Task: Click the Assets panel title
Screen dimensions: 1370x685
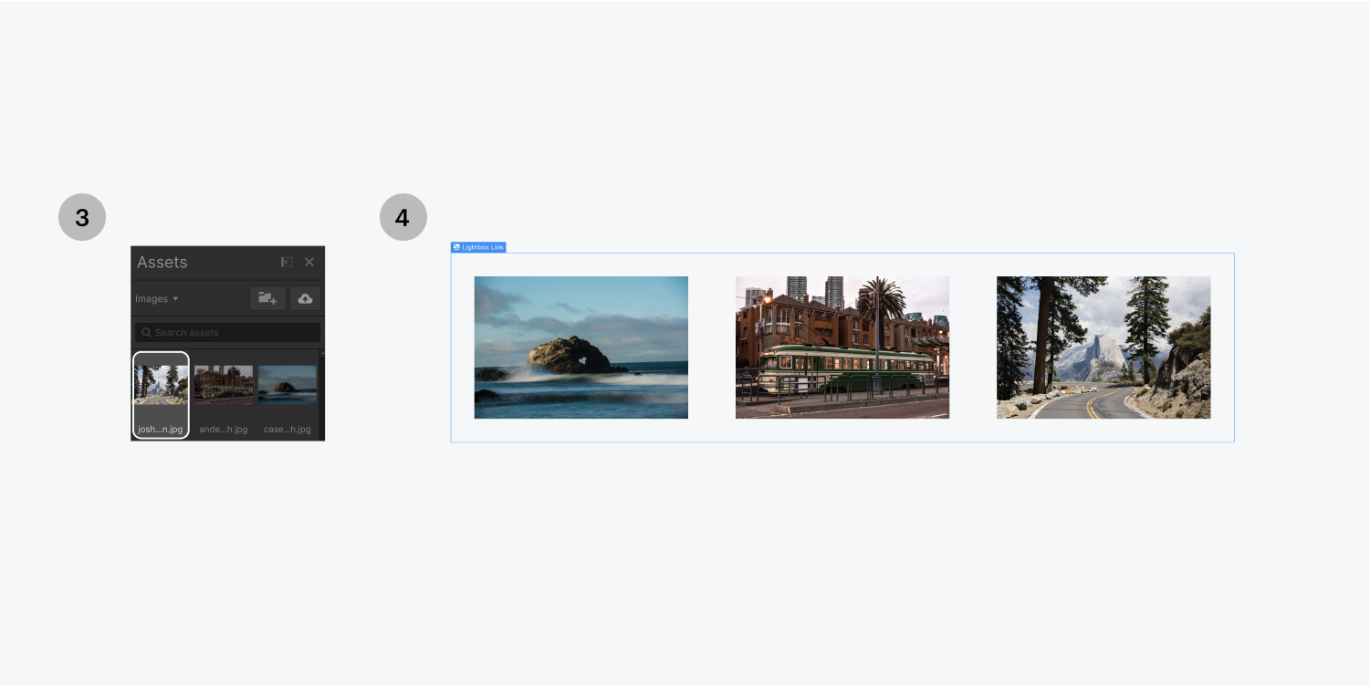Action: click(x=164, y=263)
